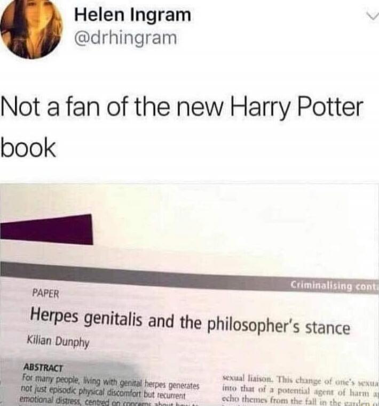Screen dimensions: 379x406
Task: Click the Helen Ingram display name
Action: pos(132,15)
